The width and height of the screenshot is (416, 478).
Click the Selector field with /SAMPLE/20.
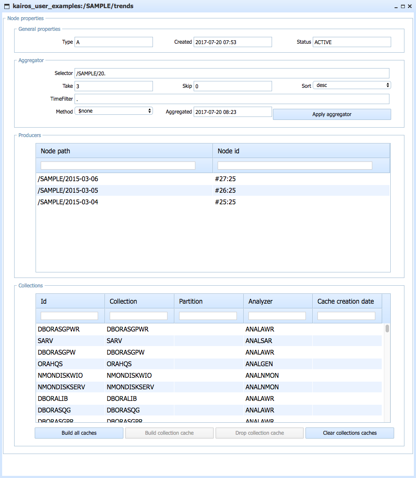coord(232,73)
